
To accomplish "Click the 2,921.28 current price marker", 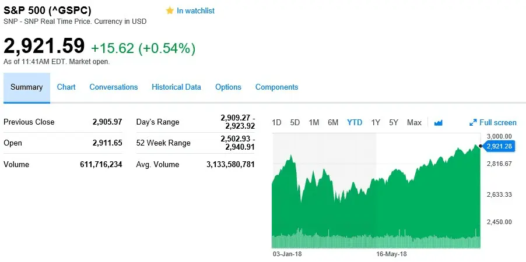I will (x=500, y=146).
